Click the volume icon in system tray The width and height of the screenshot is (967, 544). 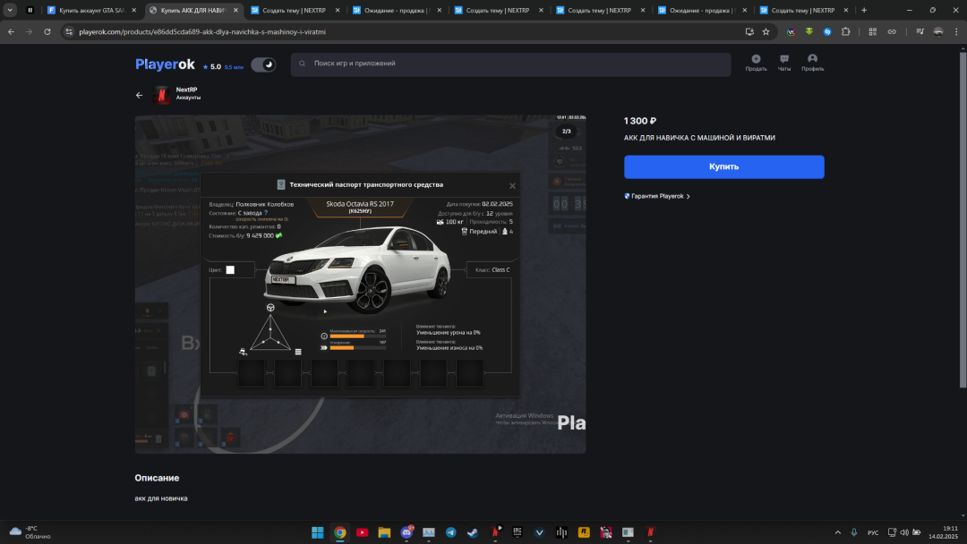point(904,532)
